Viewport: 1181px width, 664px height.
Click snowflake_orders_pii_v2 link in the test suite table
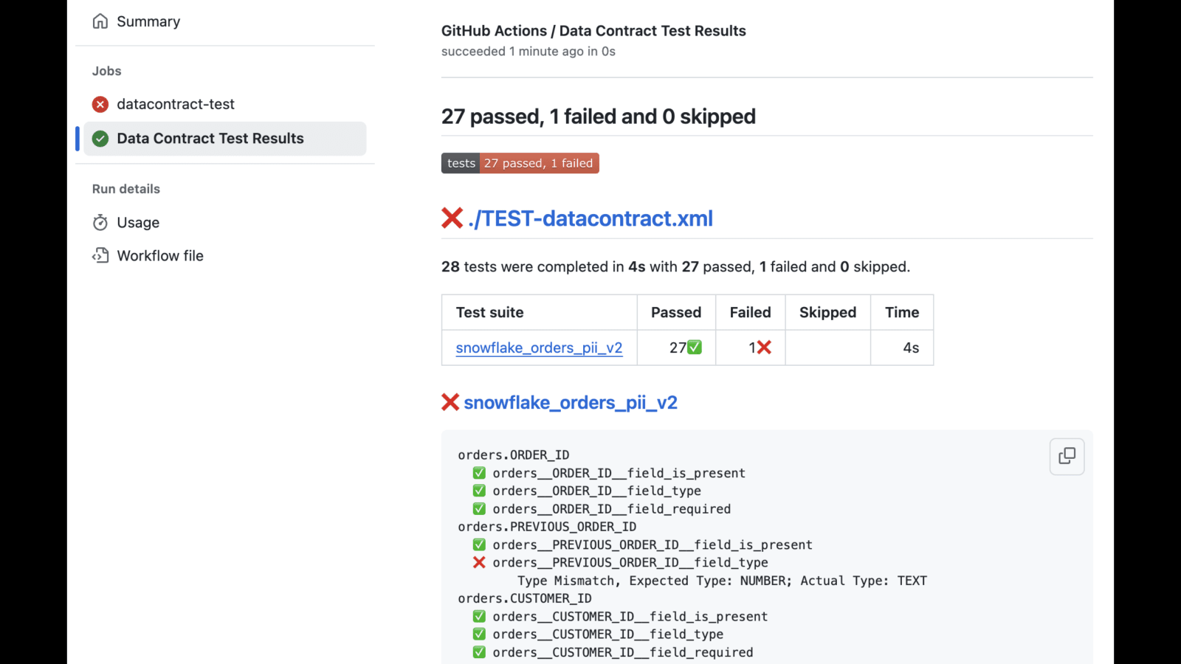(x=539, y=347)
